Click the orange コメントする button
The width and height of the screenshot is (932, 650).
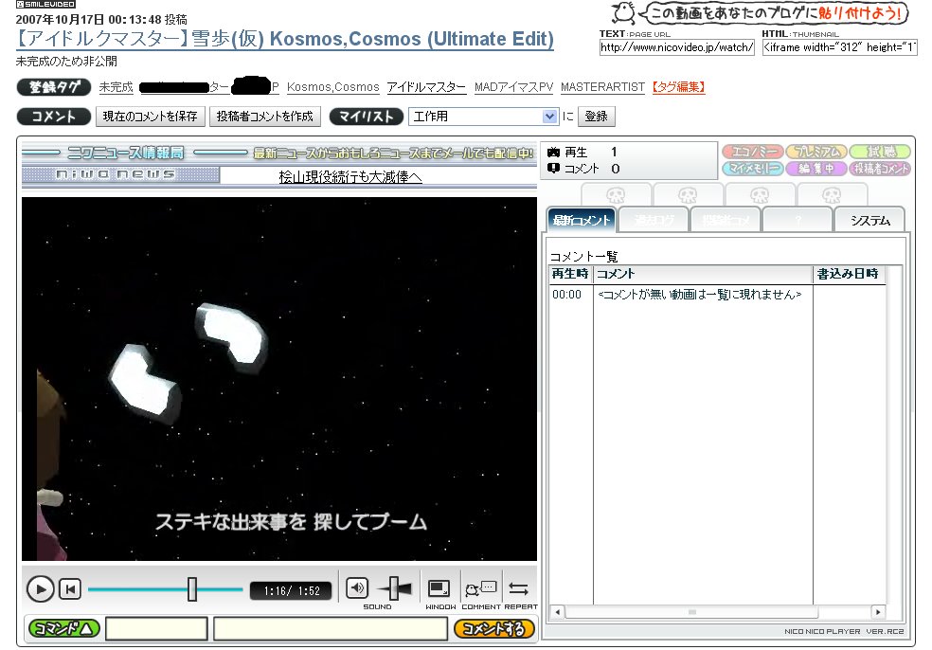[493, 628]
